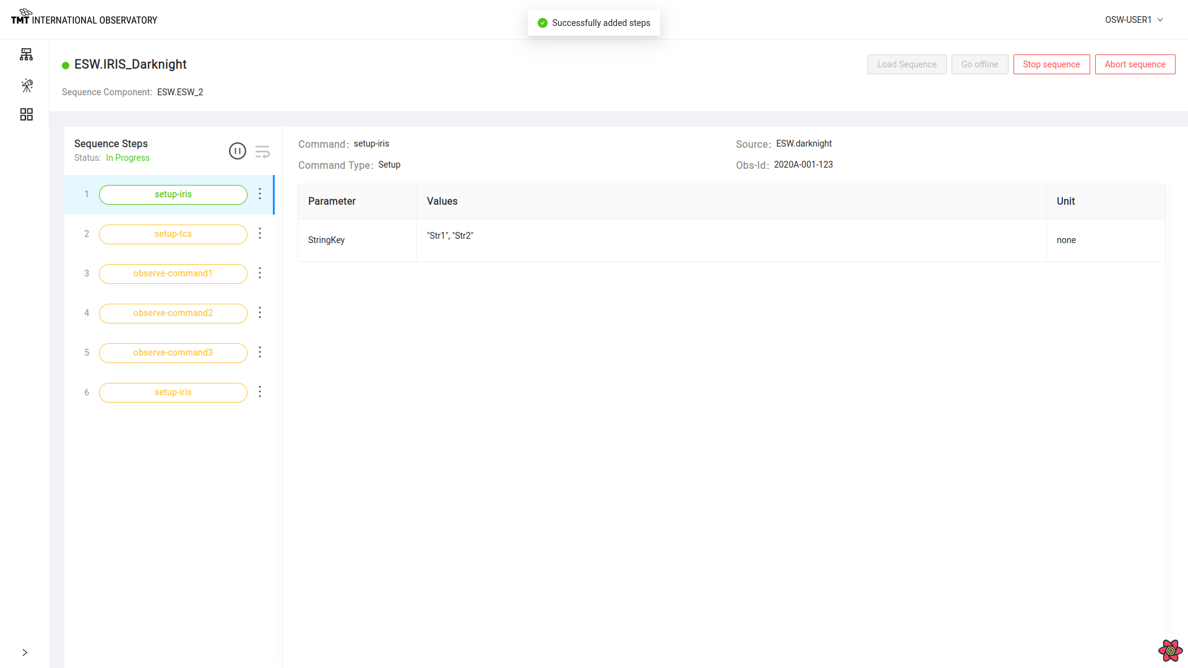Click the sequence steps pause icon
The height and width of the screenshot is (668, 1188).
point(238,151)
